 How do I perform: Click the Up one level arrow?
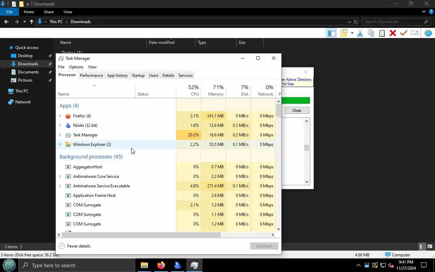(32, 22)
